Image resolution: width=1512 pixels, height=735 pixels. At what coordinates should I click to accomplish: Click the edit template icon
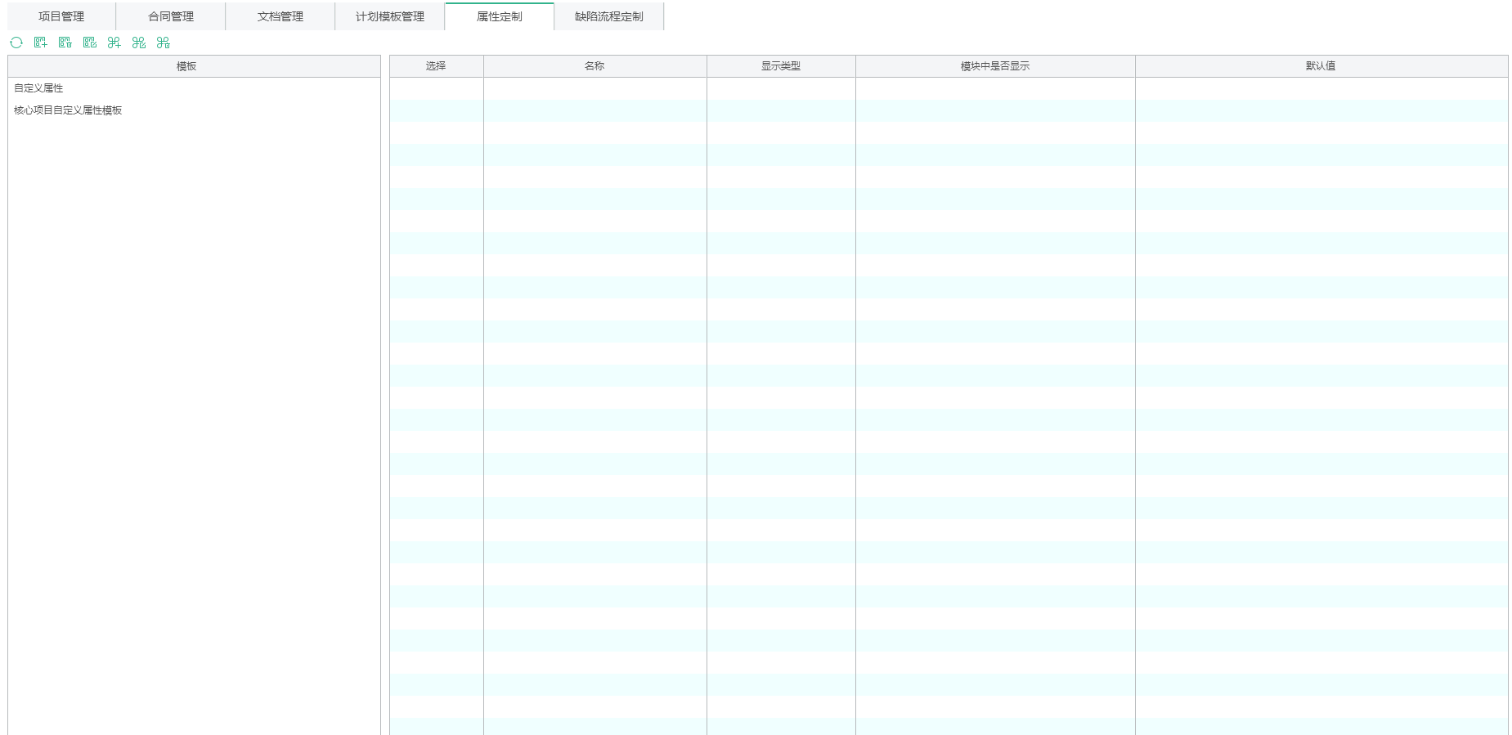pyautogui.click(x=90, y=43)
